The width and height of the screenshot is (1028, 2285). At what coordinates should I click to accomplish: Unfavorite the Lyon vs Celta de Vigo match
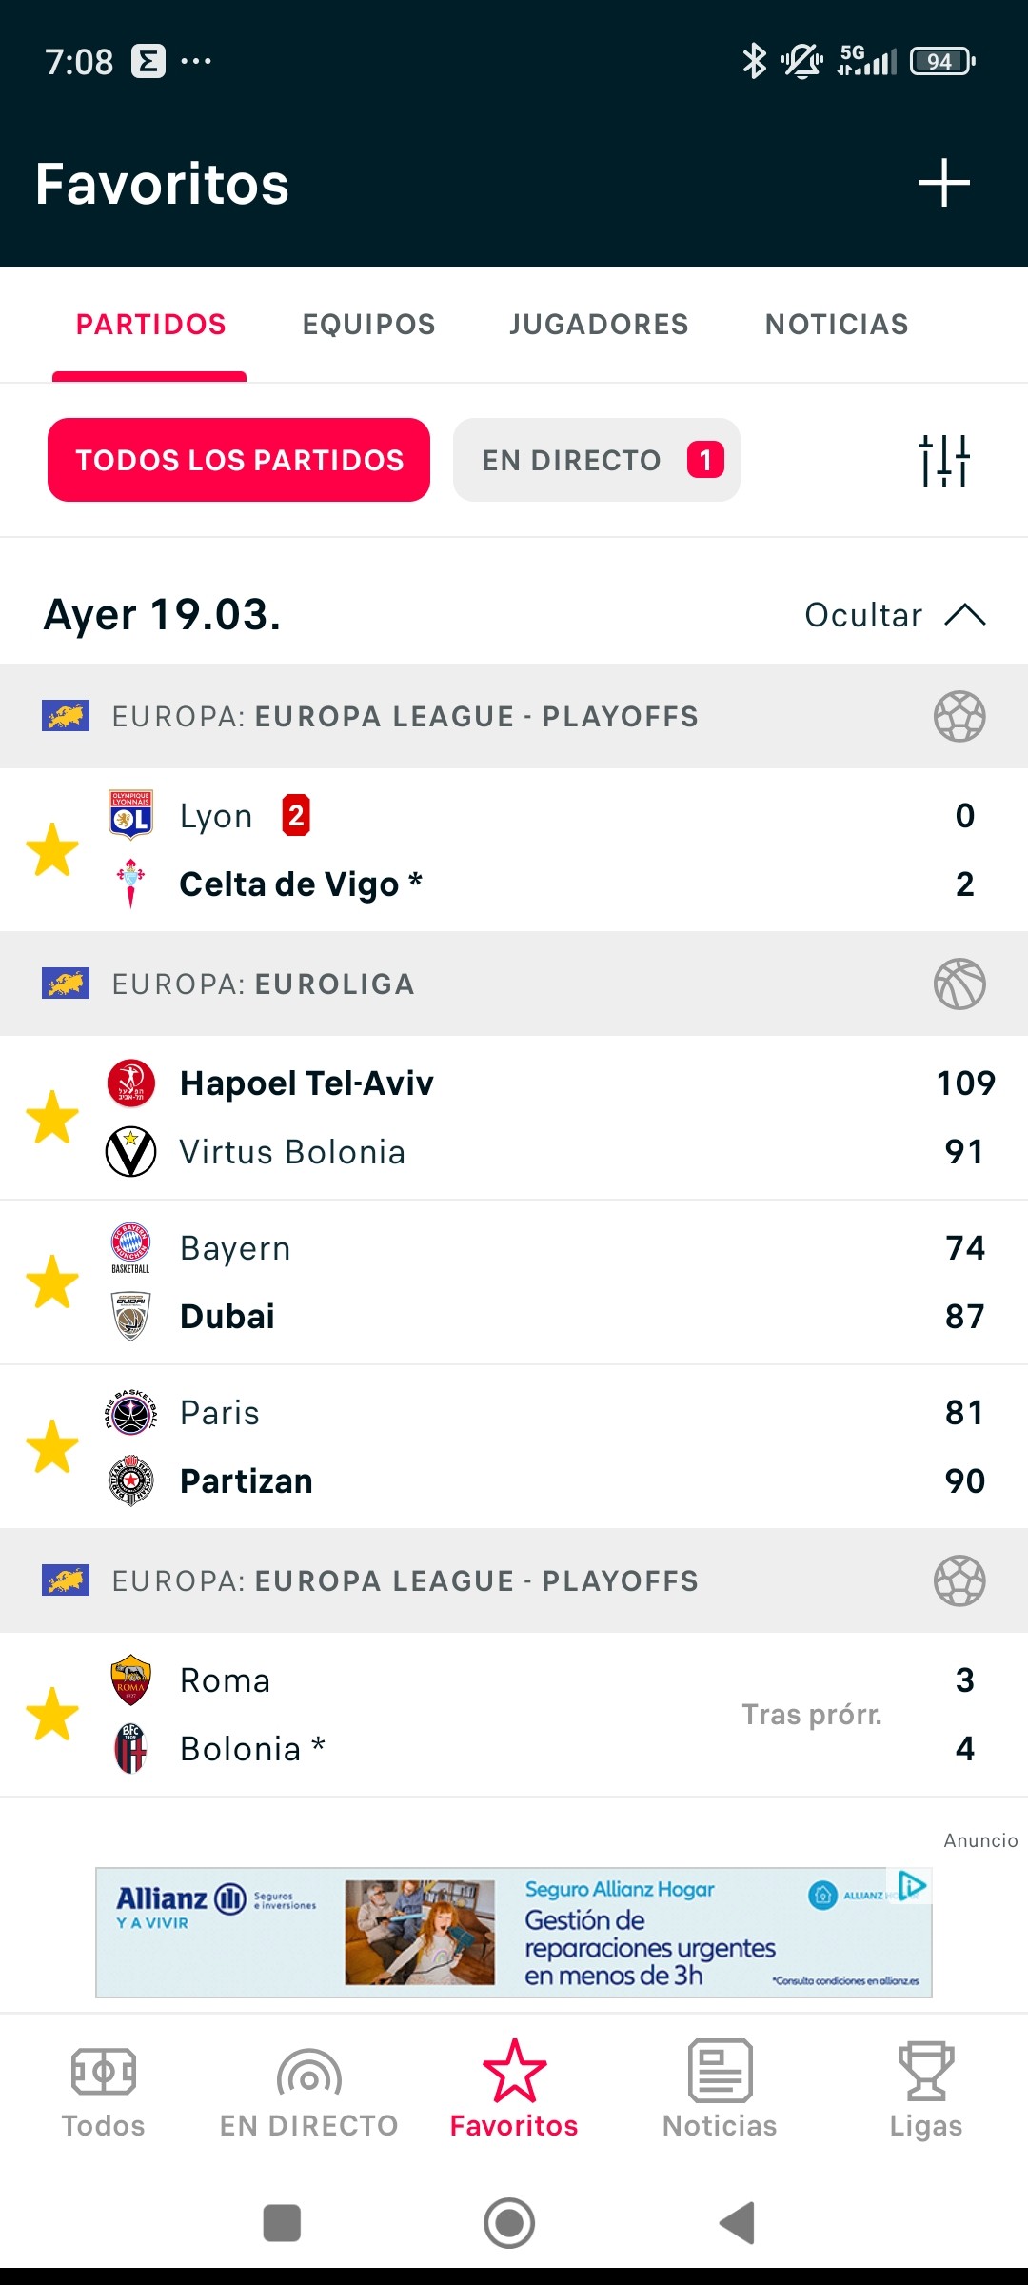click(52, 849)
